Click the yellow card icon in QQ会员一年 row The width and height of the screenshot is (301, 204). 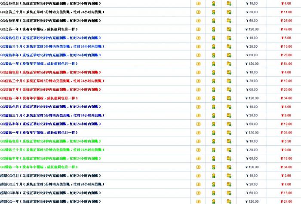pyautogui.click(x=198, y=29)
